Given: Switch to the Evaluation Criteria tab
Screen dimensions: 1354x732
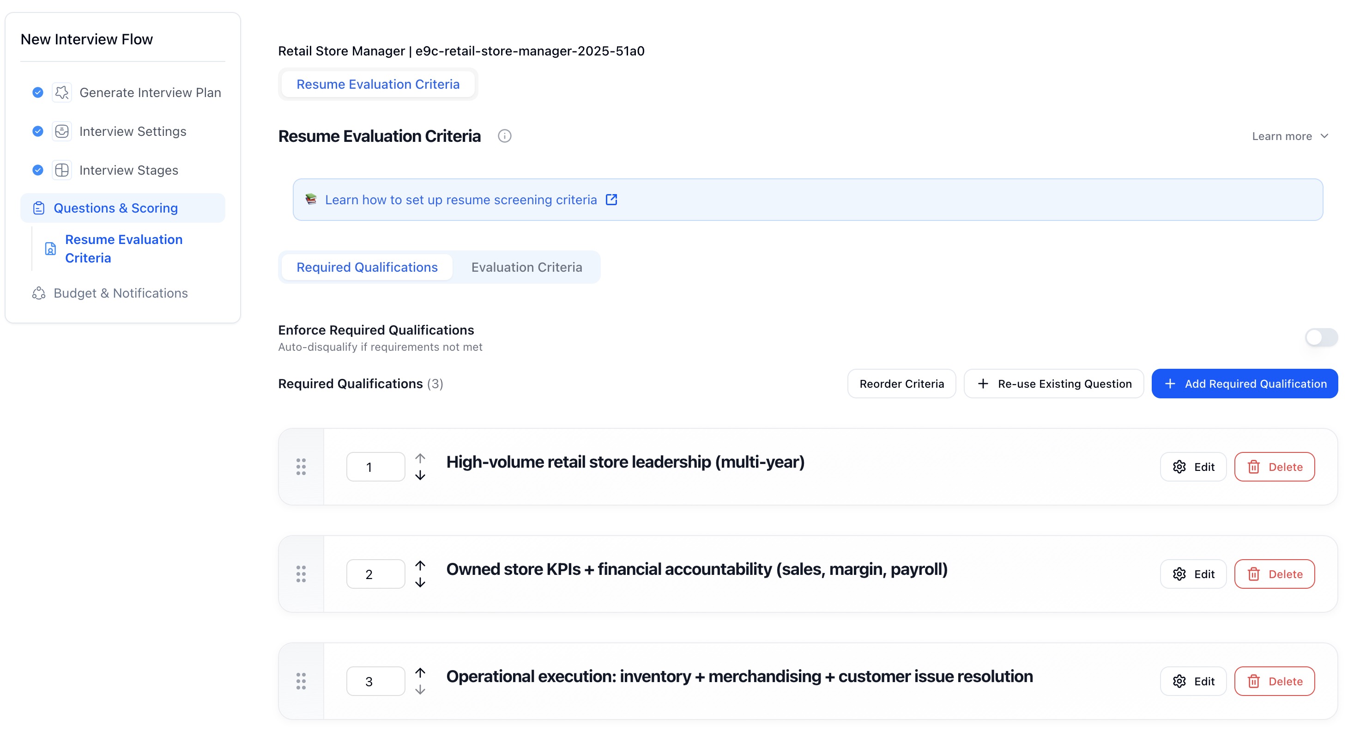Looking at the screenshot, I should click(526, 267).
